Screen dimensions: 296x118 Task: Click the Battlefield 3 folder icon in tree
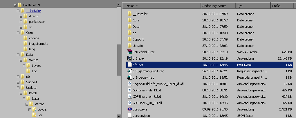[20, 5]
